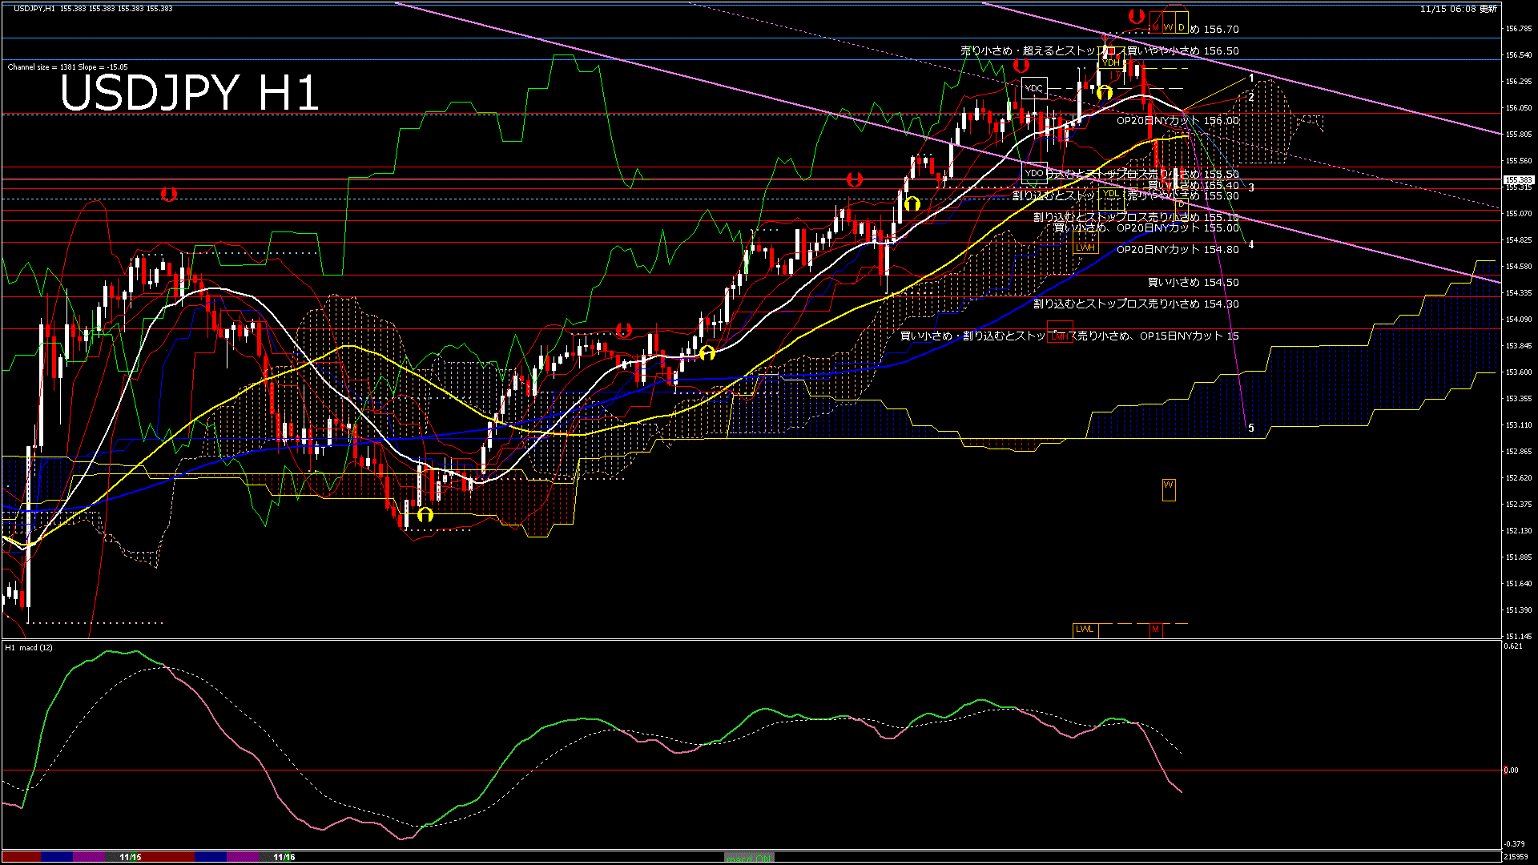
Task: Toggle the macd ON button
Action: click(x=749, y=858)
